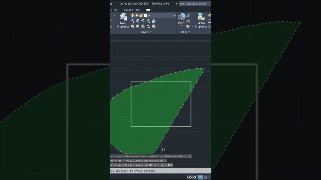
Task: Select the layer Unisolate tool
Action: pyautogui.click(x=138, y=26)
